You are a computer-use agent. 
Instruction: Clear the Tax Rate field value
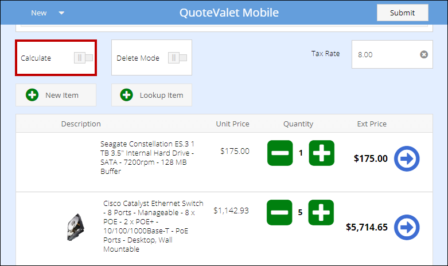coord(424,54)
